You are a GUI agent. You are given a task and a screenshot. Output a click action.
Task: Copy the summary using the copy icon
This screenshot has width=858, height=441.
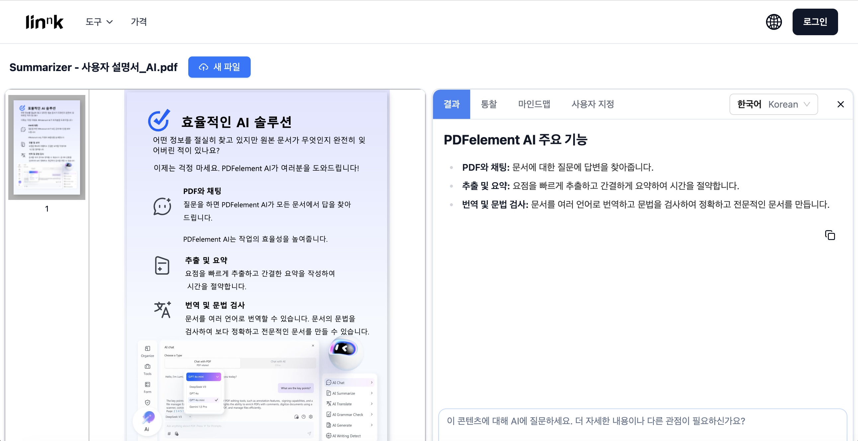830,235
